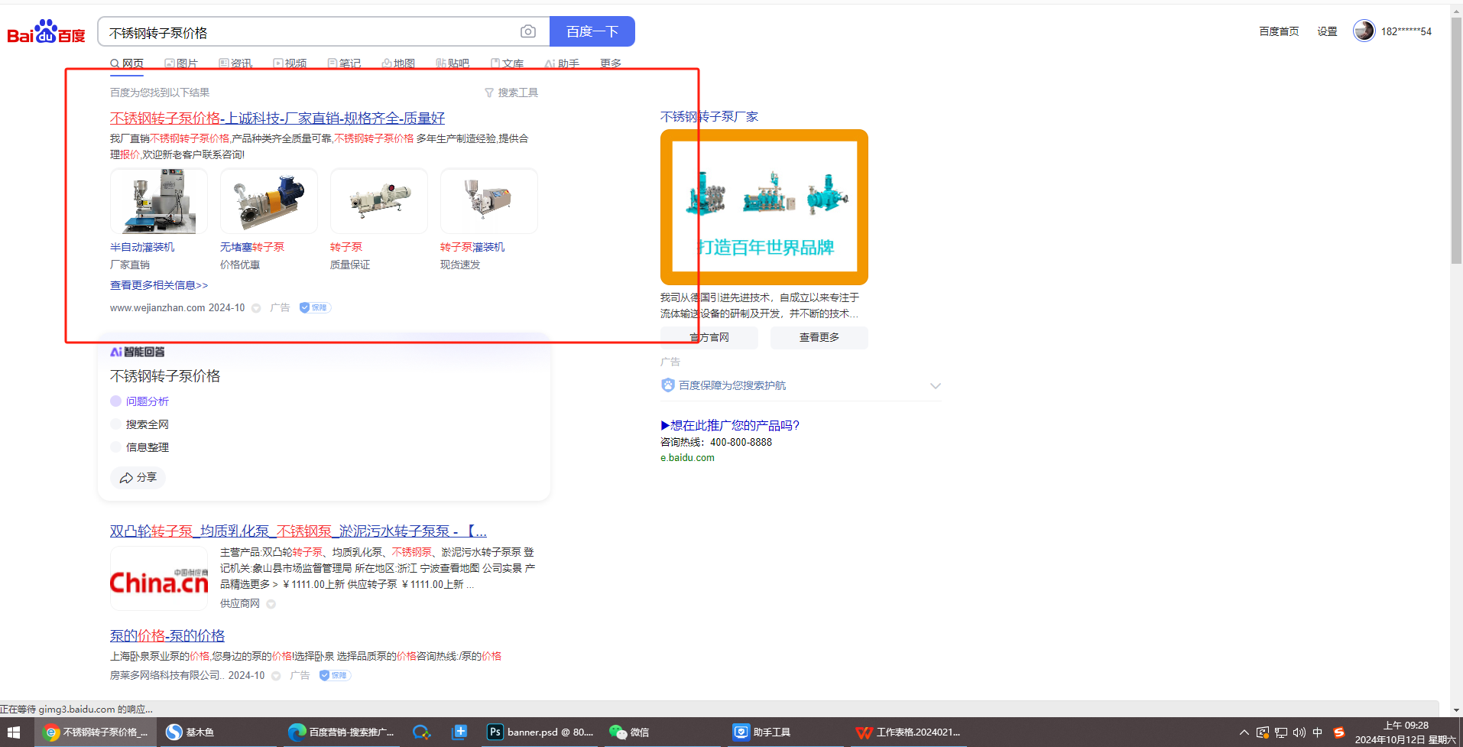The width and height of the screenshot is (1463, 747).
Task: Open the Windows Start menu
Action: [x=14, y=732]
